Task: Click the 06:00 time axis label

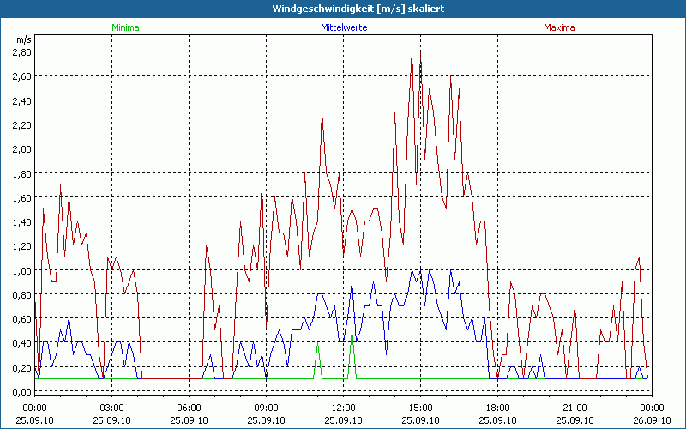Action: 189,408
